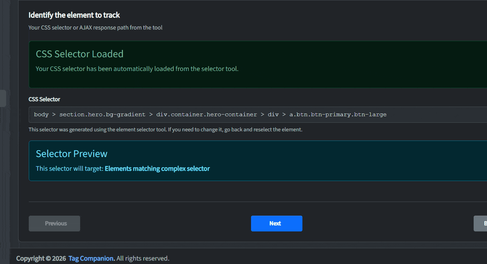The width and height of the screenshot is (487, 264).
Task: Click the 'CSS Selector Loaded' heading text
Action: pyautogui.click(x=79, y=54)
